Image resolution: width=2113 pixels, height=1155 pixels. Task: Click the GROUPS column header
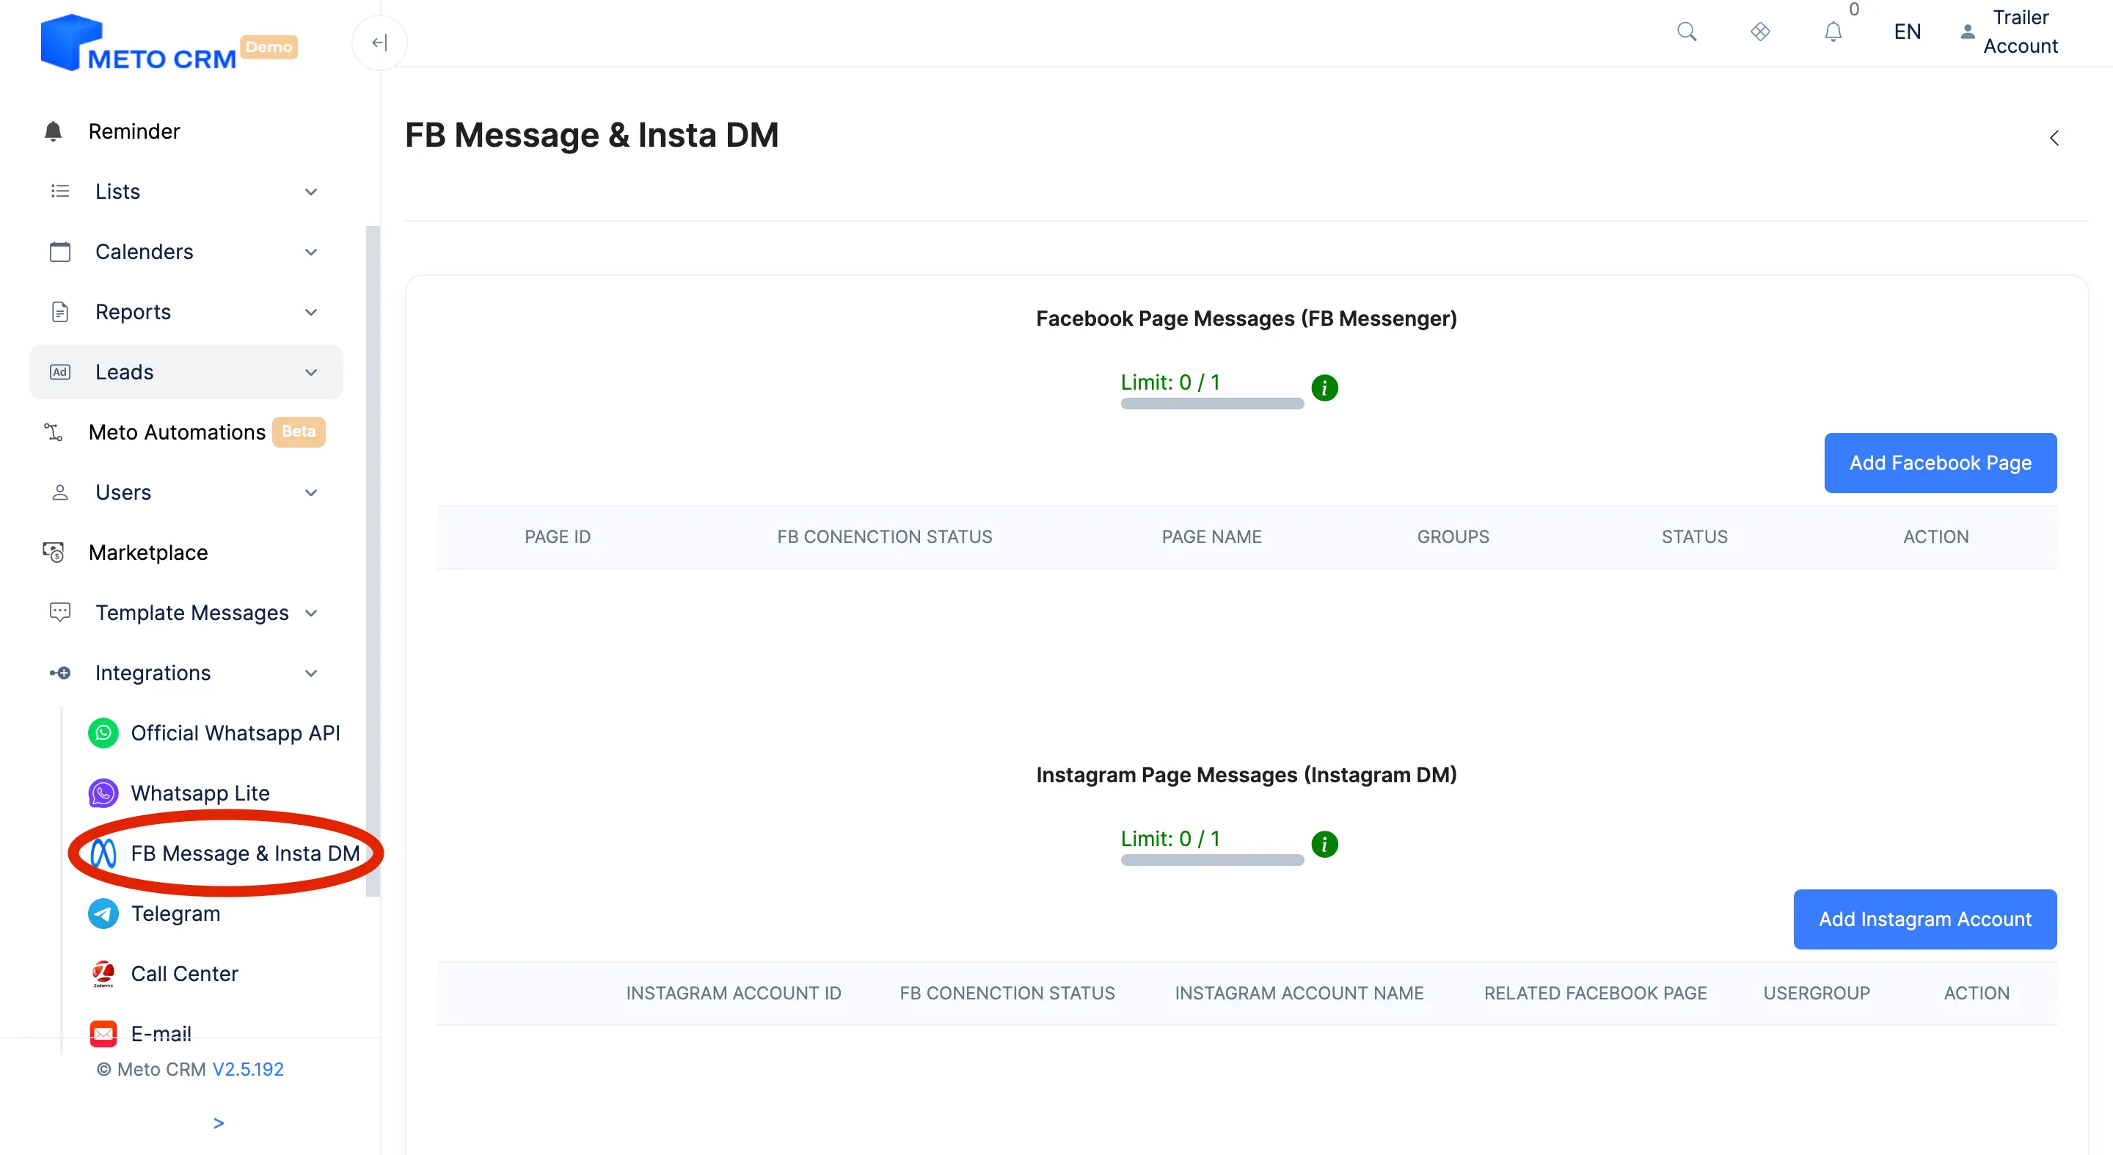coord(1453,536)
